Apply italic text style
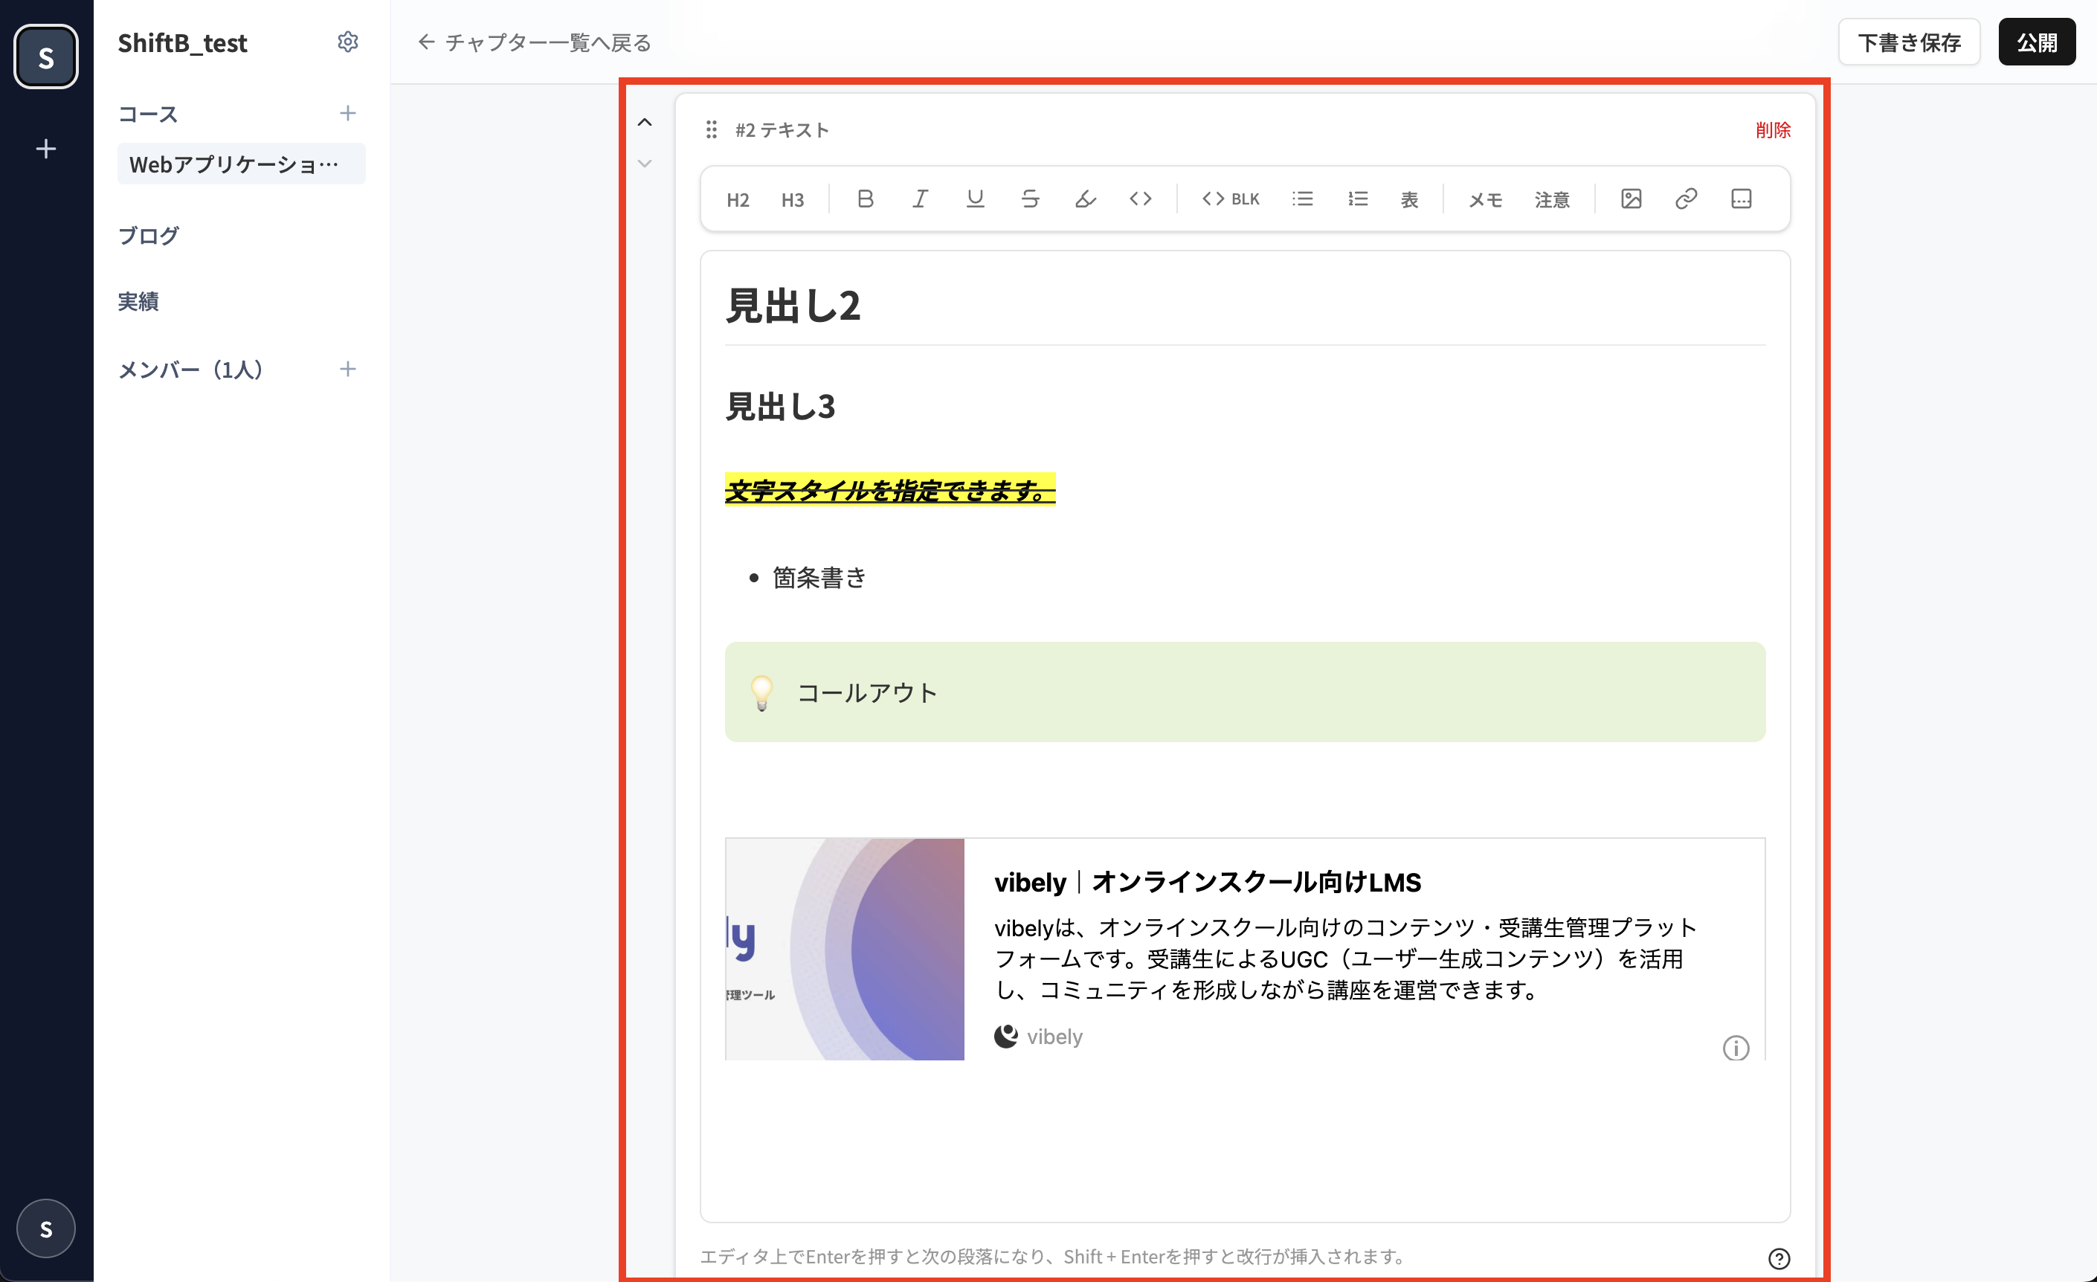 (920, 199)
